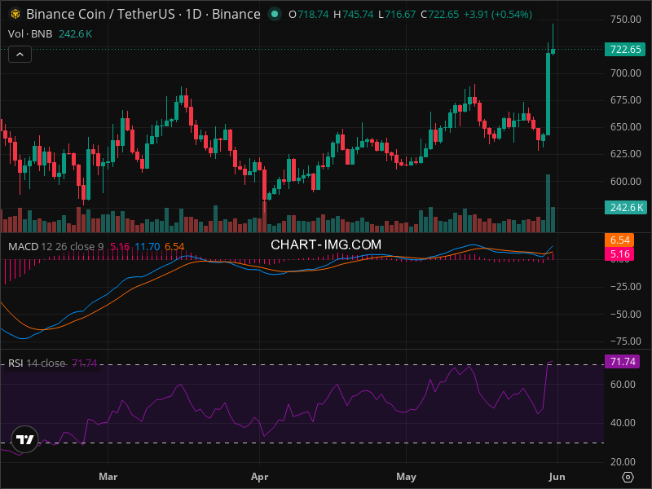This screenshot has height=489, width=652.
Task: Click the Jun label on time axis
Action: (x=557, y=477)
